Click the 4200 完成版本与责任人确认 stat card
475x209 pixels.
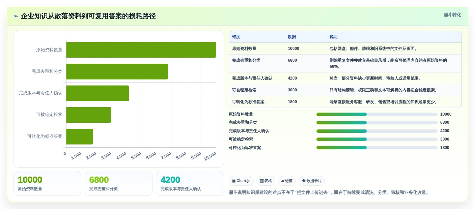click(190, 183)
